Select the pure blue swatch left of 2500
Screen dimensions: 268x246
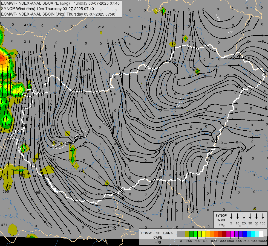click(245, 234)
